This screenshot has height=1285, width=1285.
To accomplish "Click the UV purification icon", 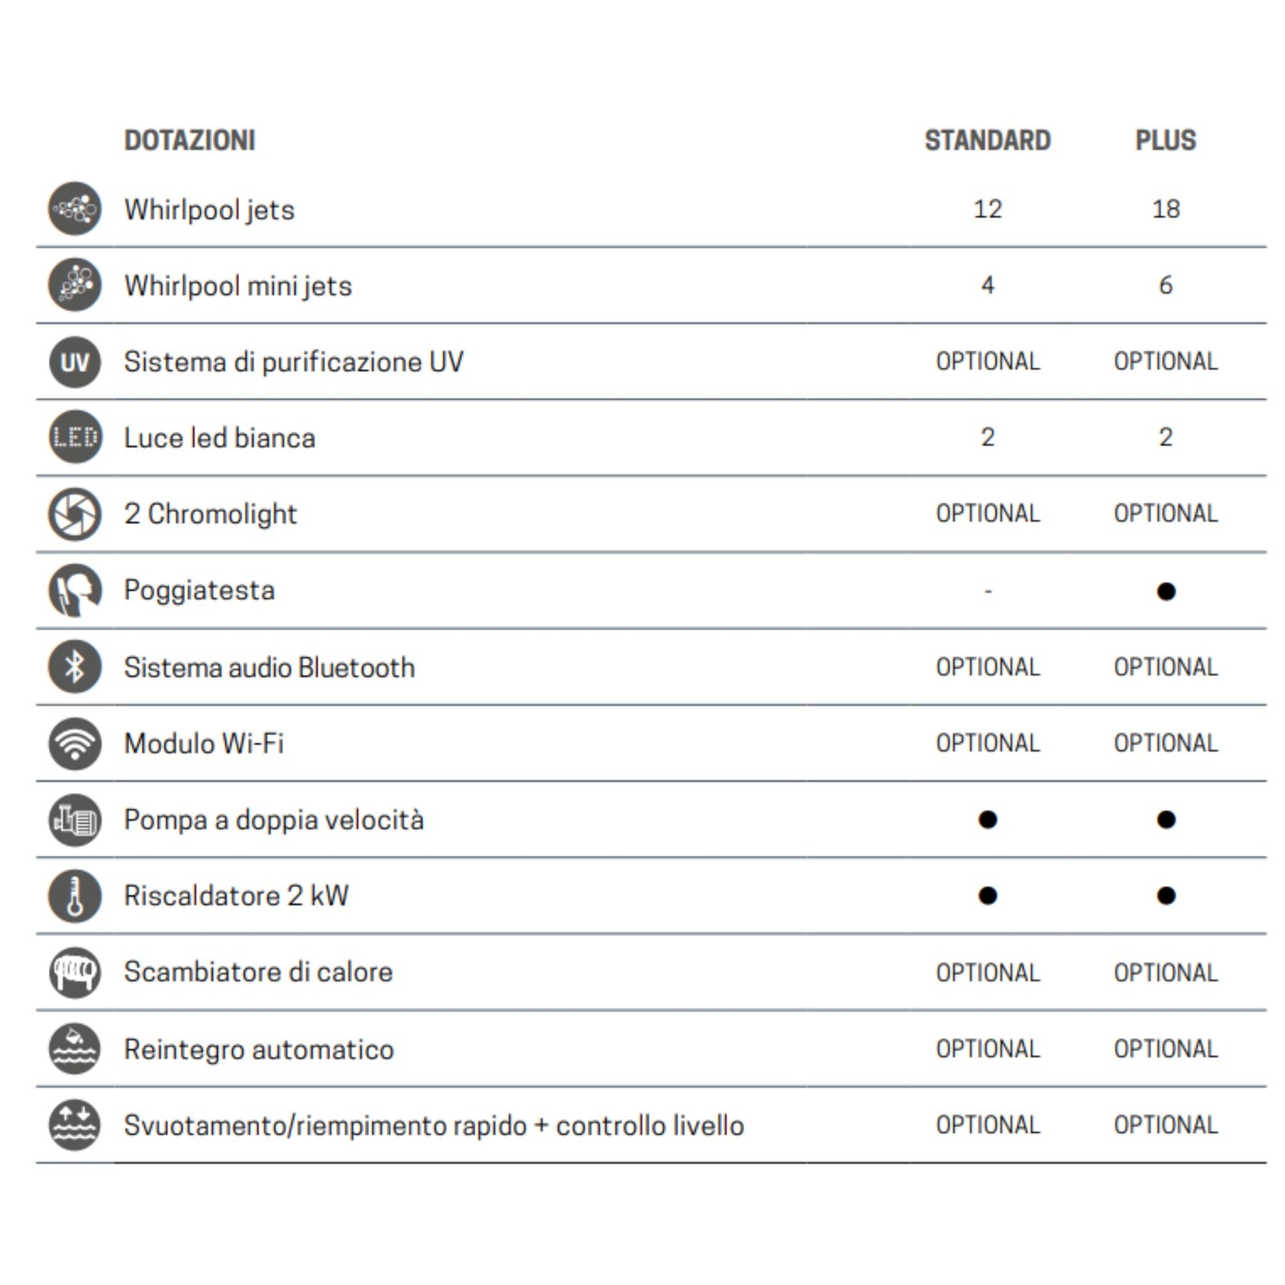I will pos(75,362).
